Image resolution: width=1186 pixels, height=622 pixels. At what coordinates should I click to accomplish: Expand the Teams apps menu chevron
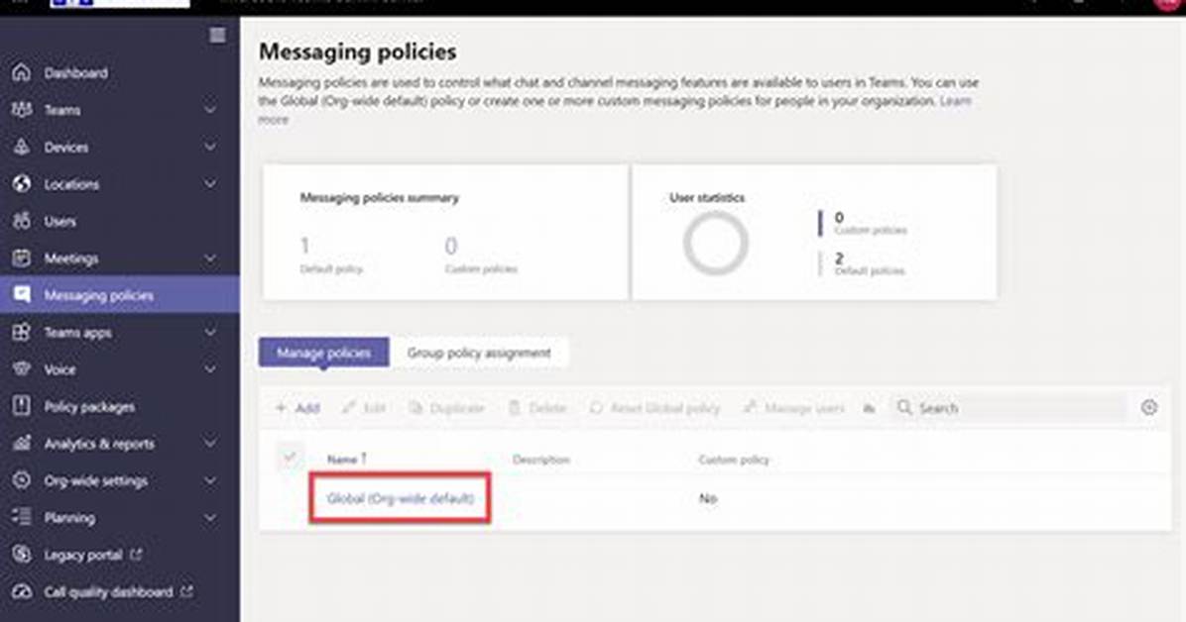(210, 332)
